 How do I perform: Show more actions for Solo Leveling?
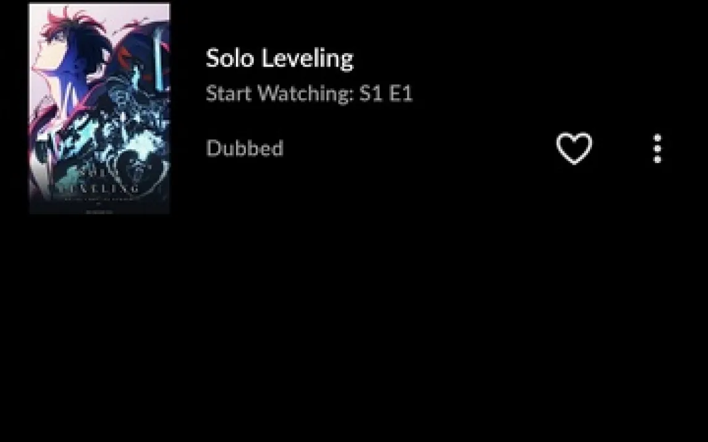tap(657, 148)
